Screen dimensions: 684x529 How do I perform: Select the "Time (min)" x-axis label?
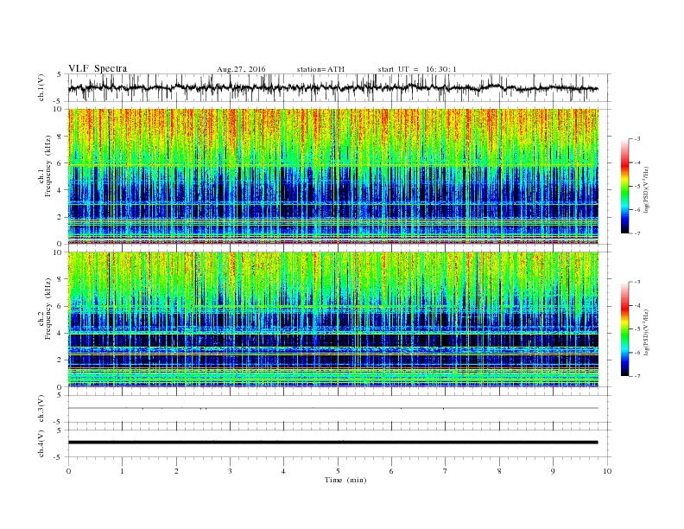(x=345, y=480)
